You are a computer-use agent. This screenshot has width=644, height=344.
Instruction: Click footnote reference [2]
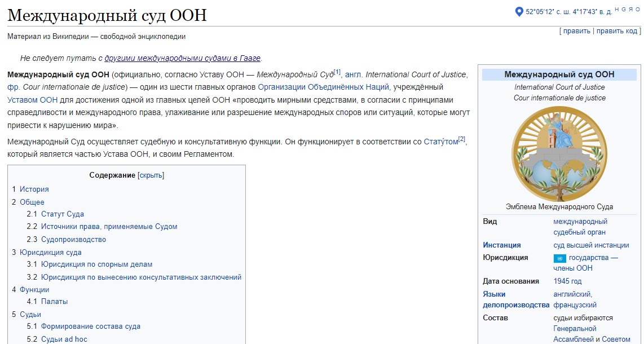462,139
